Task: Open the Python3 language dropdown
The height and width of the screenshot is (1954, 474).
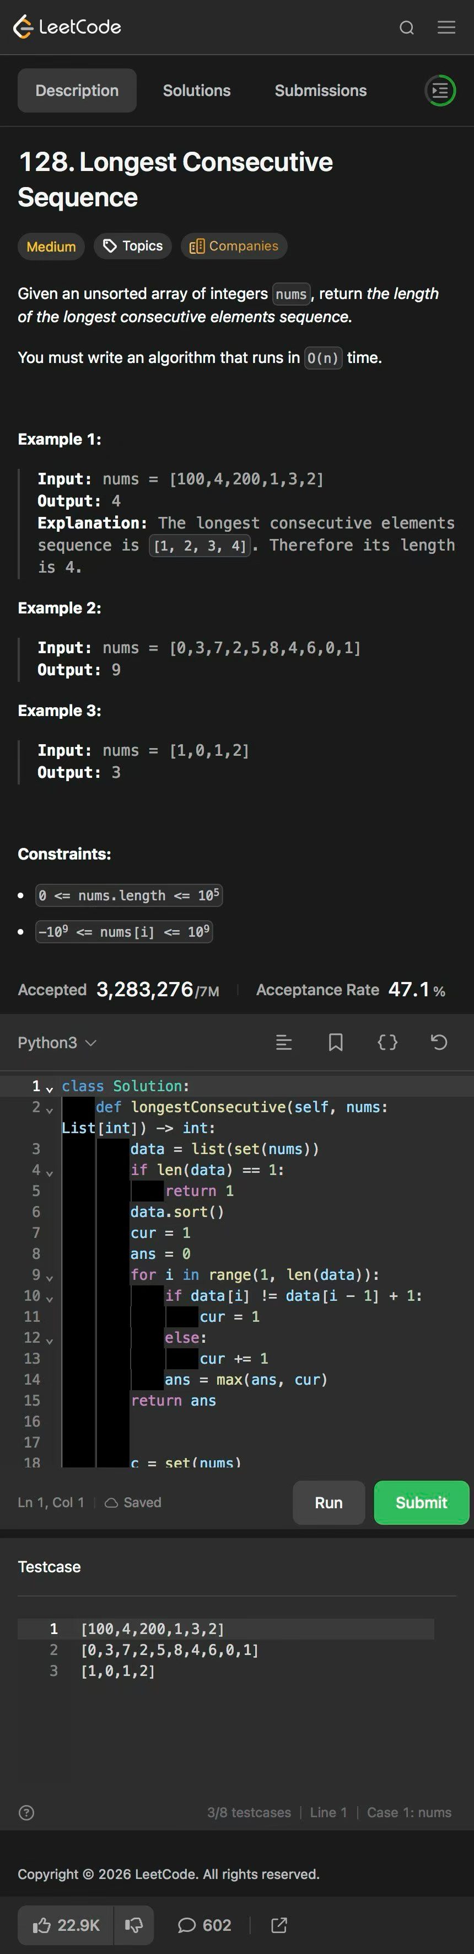Action: click(58, 1043)
